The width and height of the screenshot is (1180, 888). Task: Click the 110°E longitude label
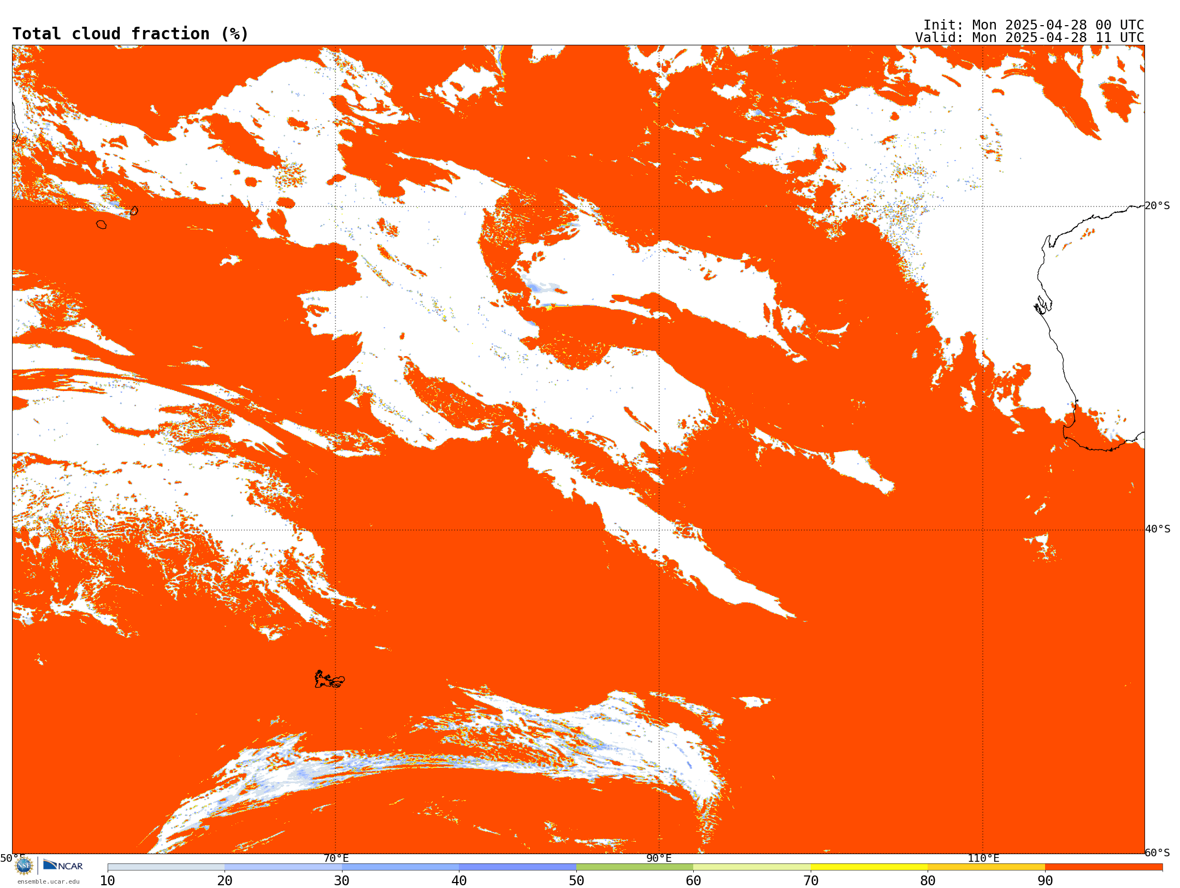[983, 859]
